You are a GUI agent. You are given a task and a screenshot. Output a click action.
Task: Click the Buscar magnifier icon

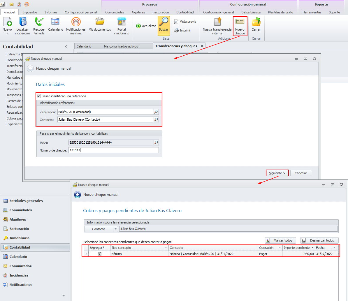pyautogui.click(x=164, y=22)
